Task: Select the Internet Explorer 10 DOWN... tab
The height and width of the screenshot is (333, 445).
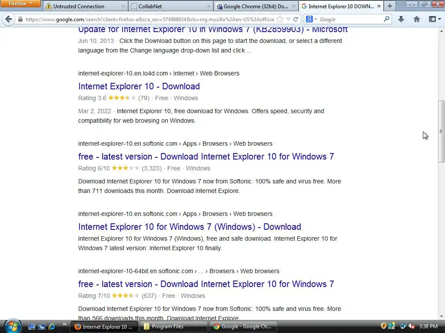Action: click(x=341, y=6)
